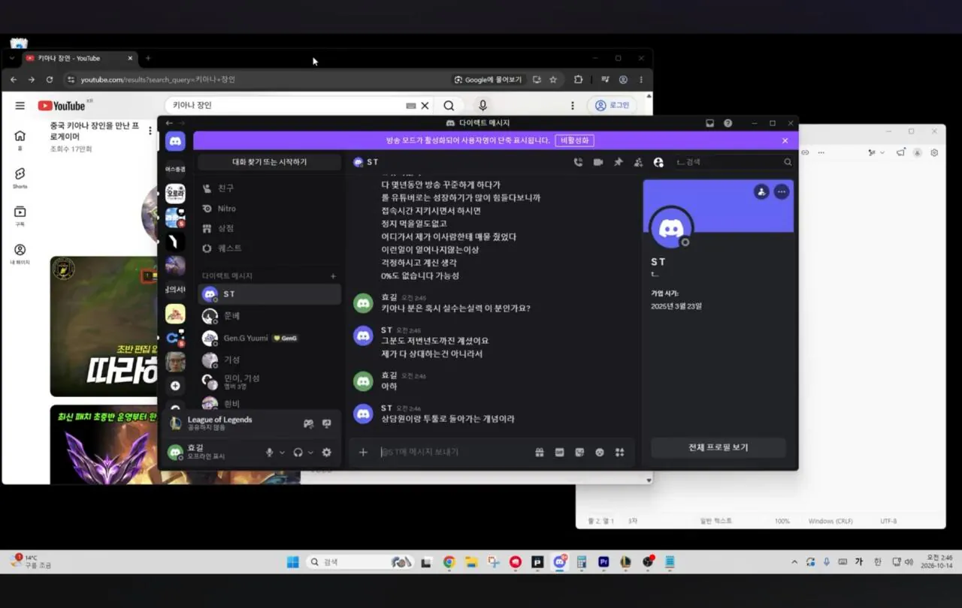Create a new direct message
This screenshot has width=962, height=608.
click(x=334, y=276)
